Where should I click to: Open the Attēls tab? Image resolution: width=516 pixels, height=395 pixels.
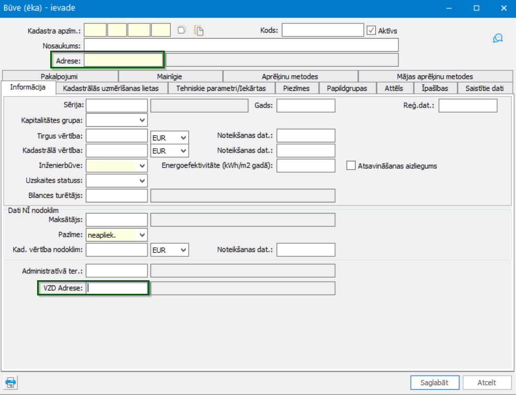[394, 88]
